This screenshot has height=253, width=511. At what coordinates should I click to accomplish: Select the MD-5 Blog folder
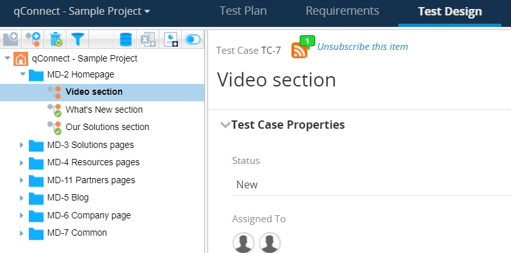point(68,197)
